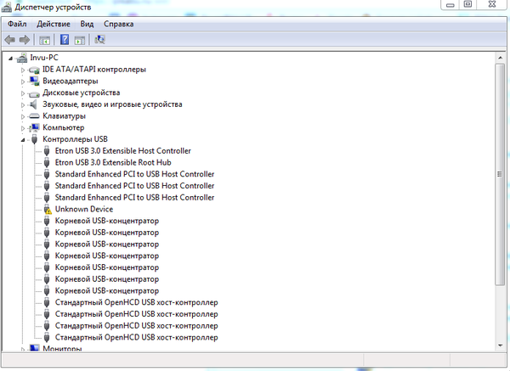Maximize the Диспетчер устройств window
The height and width of the screenshot is (371, 510).
(467, 4)
